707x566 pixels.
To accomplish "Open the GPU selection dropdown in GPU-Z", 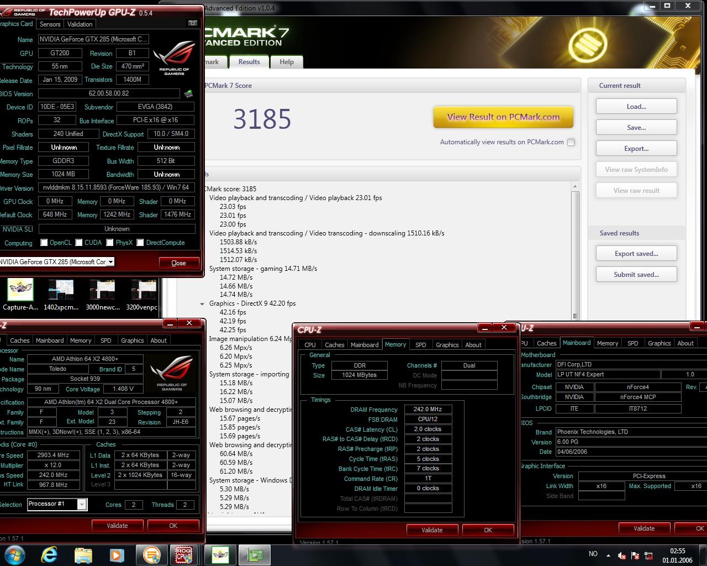I will pyautogui.click(x=110, y=262).
